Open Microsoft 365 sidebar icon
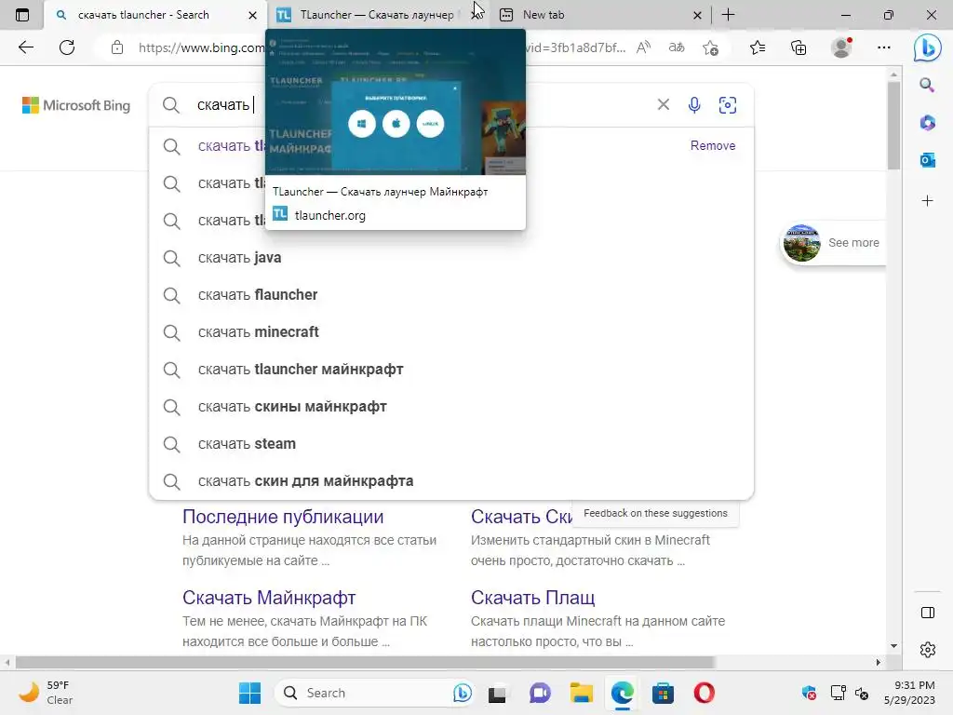The image size is (953, 715). [927, 123]
